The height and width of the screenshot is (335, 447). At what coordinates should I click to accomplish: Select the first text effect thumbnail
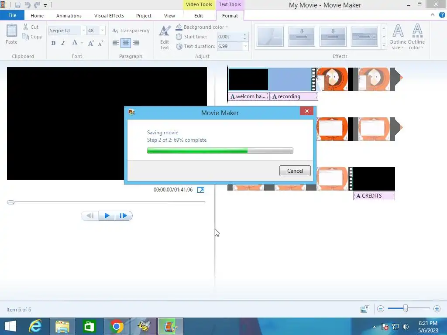(270, 37)
